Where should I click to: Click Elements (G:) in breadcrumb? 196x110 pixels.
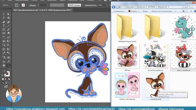(x=141, y=7)
